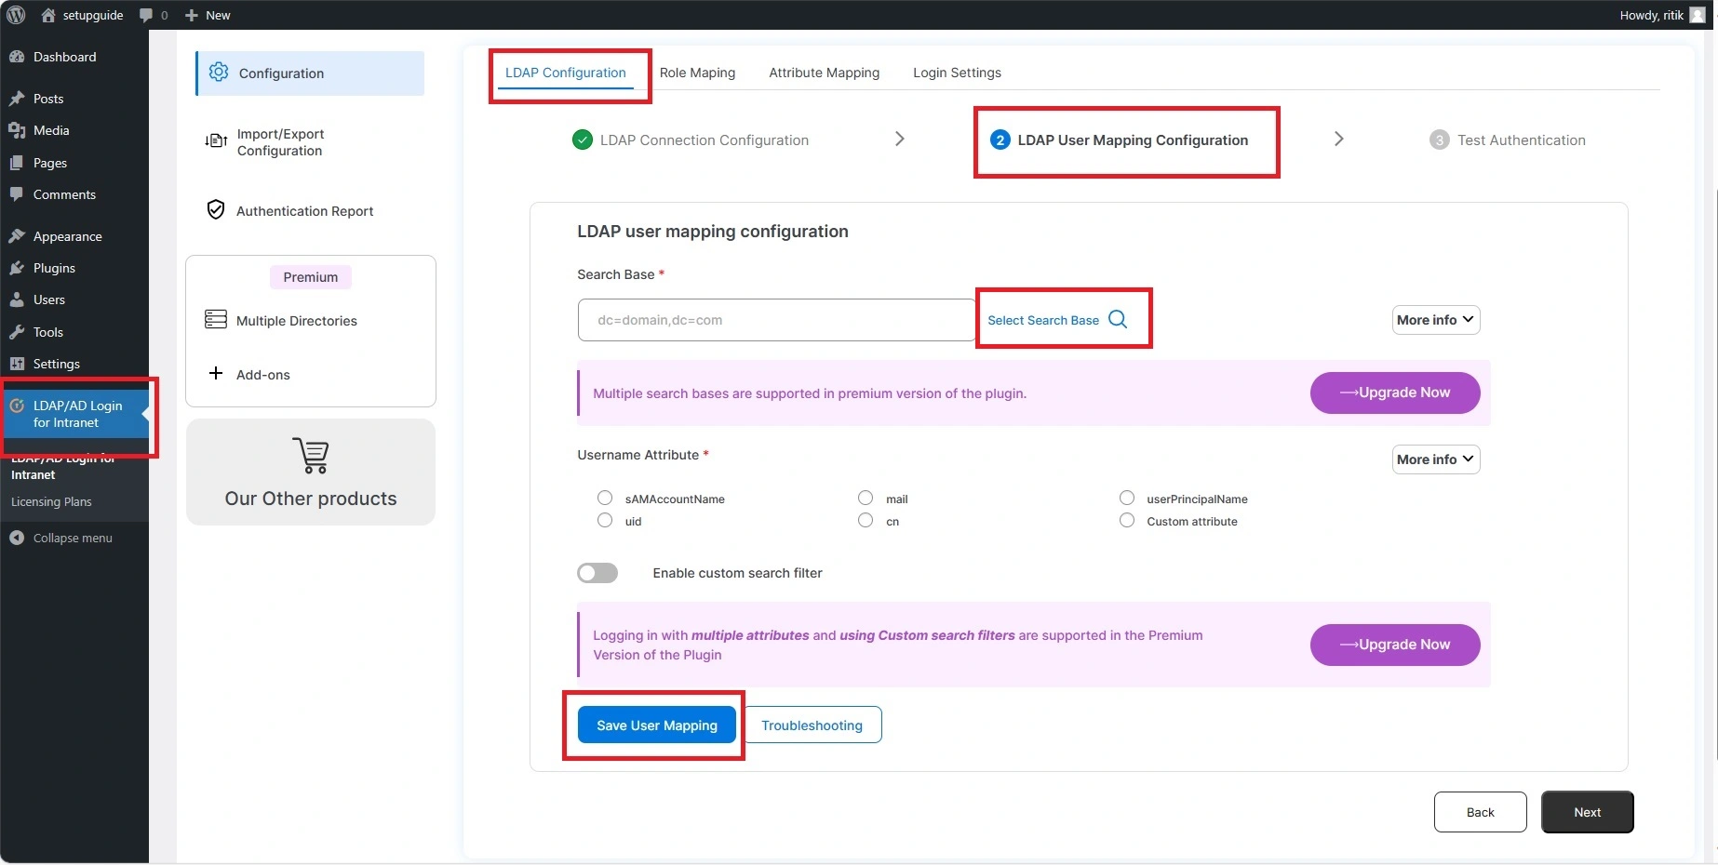Click the Back button
The image size is (1718, 865).
[1481, 812]
